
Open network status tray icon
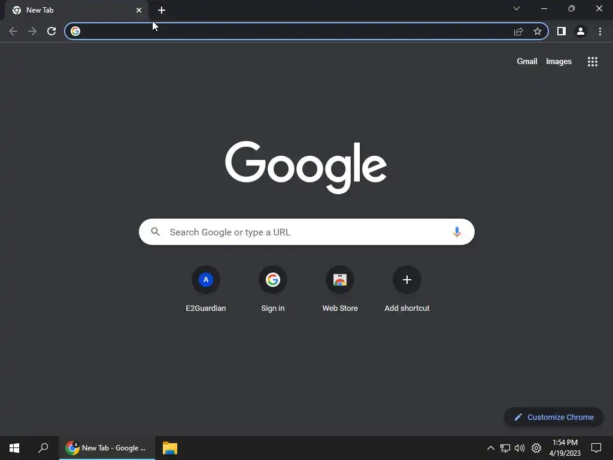click(x=505, y=448)
